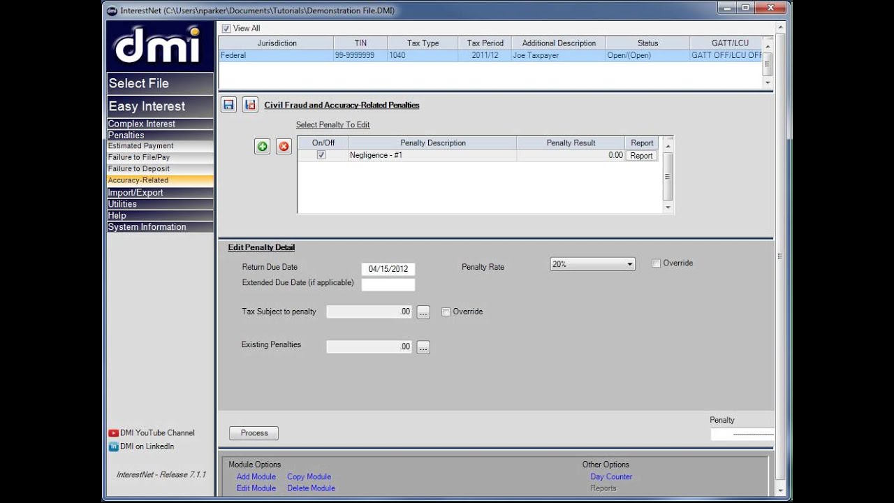Click ellipsis button next to Existing Penalties
This screenshot has height=503, width=894.
coord(423,347)
